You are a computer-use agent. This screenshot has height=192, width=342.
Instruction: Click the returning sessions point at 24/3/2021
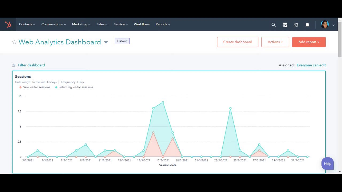click(230, 108)
